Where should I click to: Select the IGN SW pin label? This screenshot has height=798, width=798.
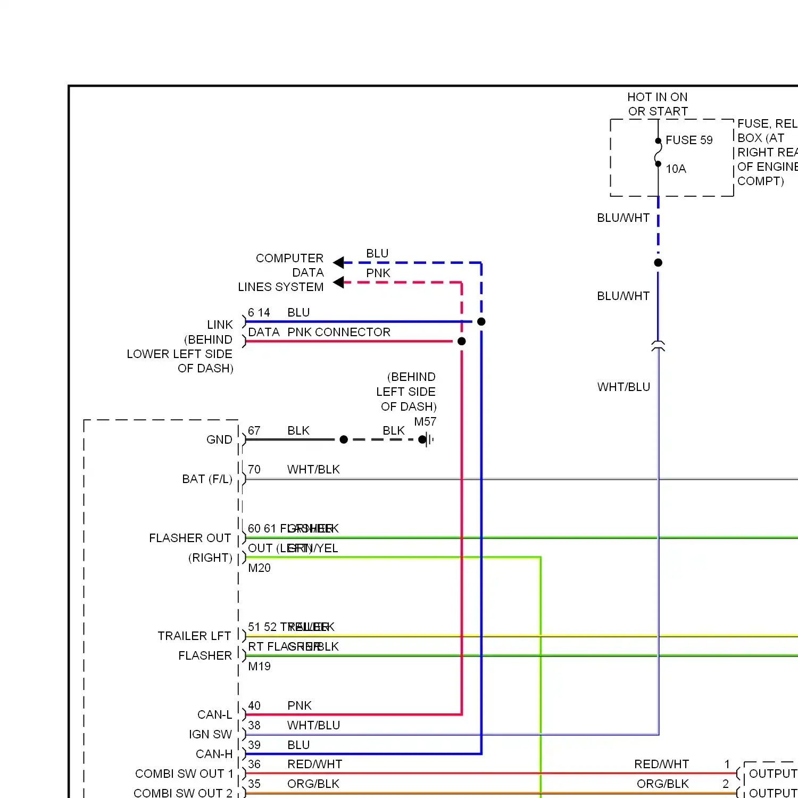(210, 734)
